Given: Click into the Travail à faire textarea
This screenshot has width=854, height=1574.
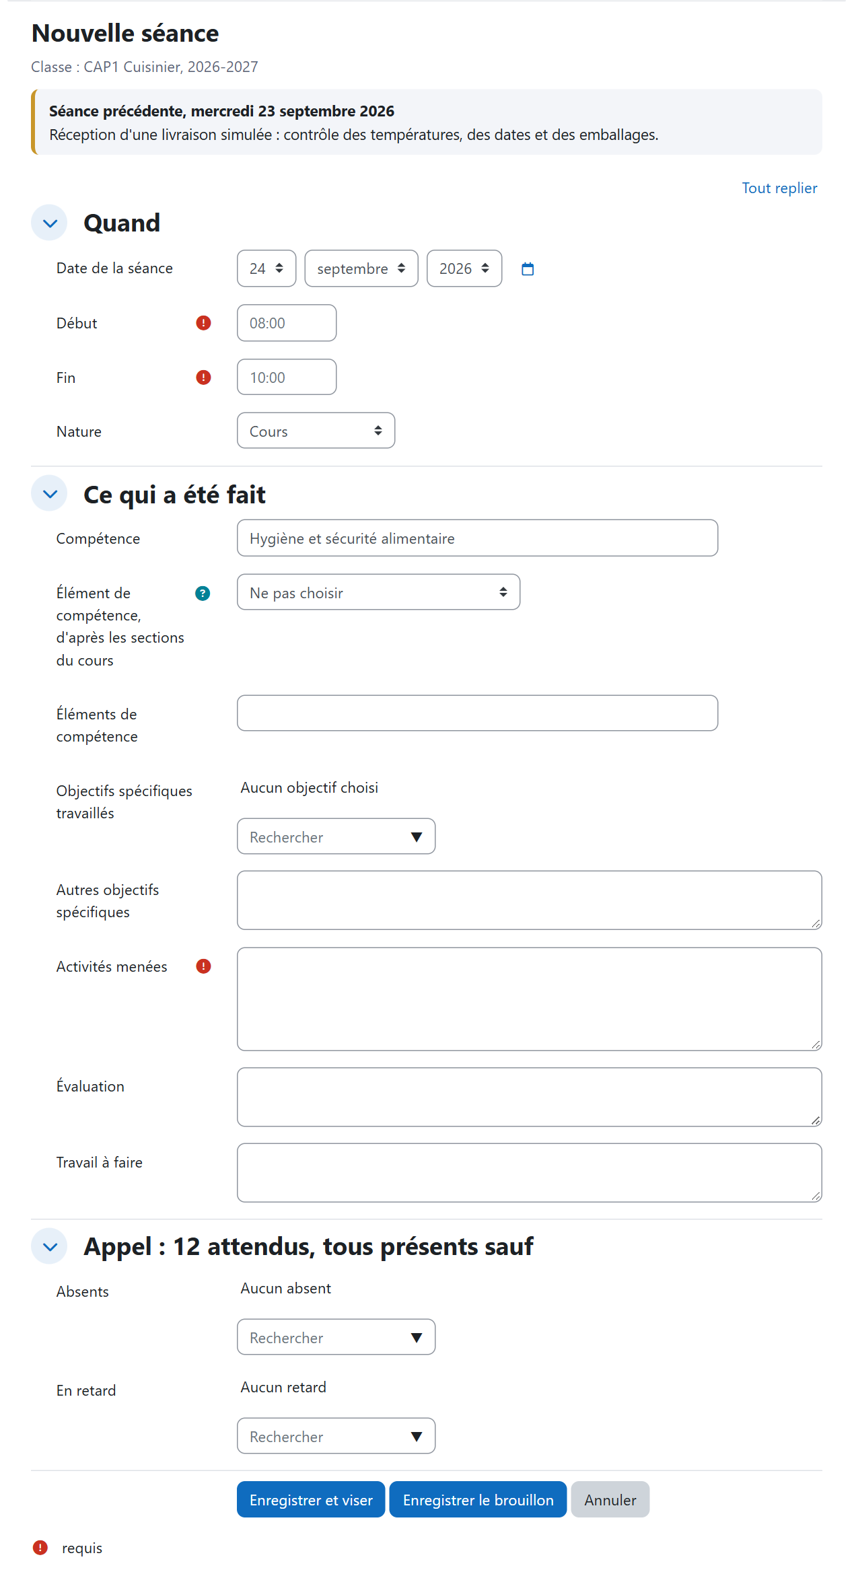Looking at the screenshot, I should point(529,1173).
